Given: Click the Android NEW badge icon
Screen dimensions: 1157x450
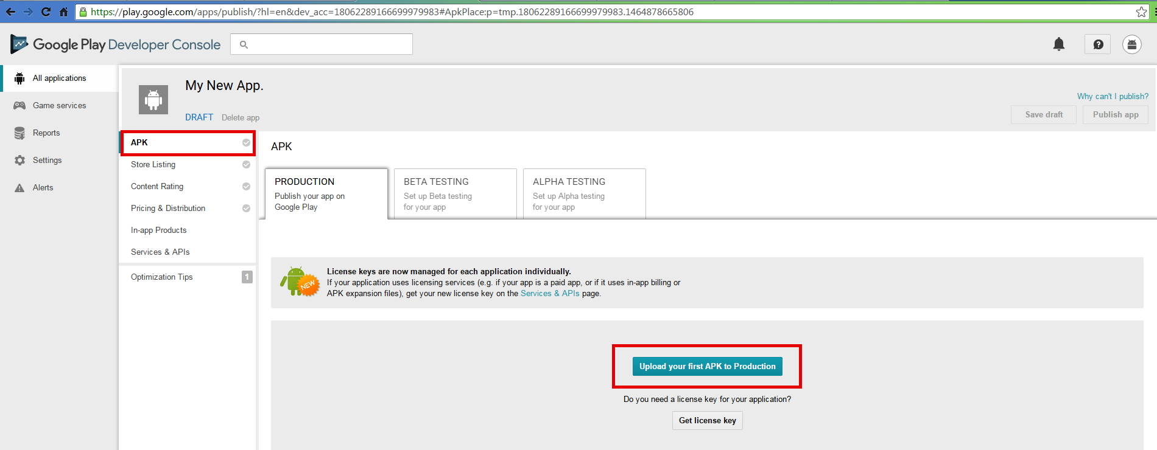Looking at the screenshot, I should [299, 282].
